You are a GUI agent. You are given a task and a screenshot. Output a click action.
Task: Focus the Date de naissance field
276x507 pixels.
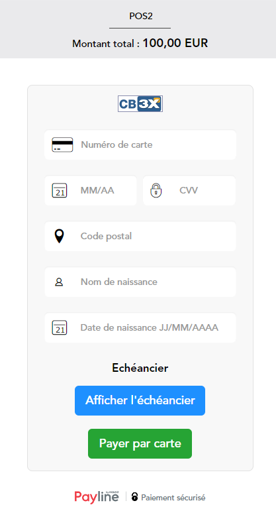(x=140, y=328)
